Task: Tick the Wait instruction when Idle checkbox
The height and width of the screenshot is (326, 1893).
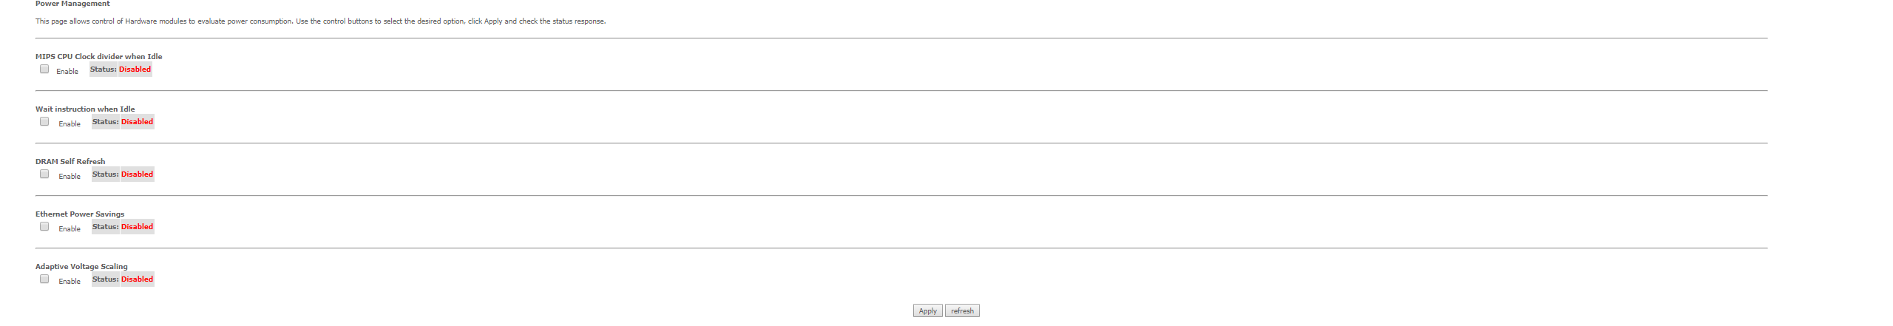Action: pos(44,121)
